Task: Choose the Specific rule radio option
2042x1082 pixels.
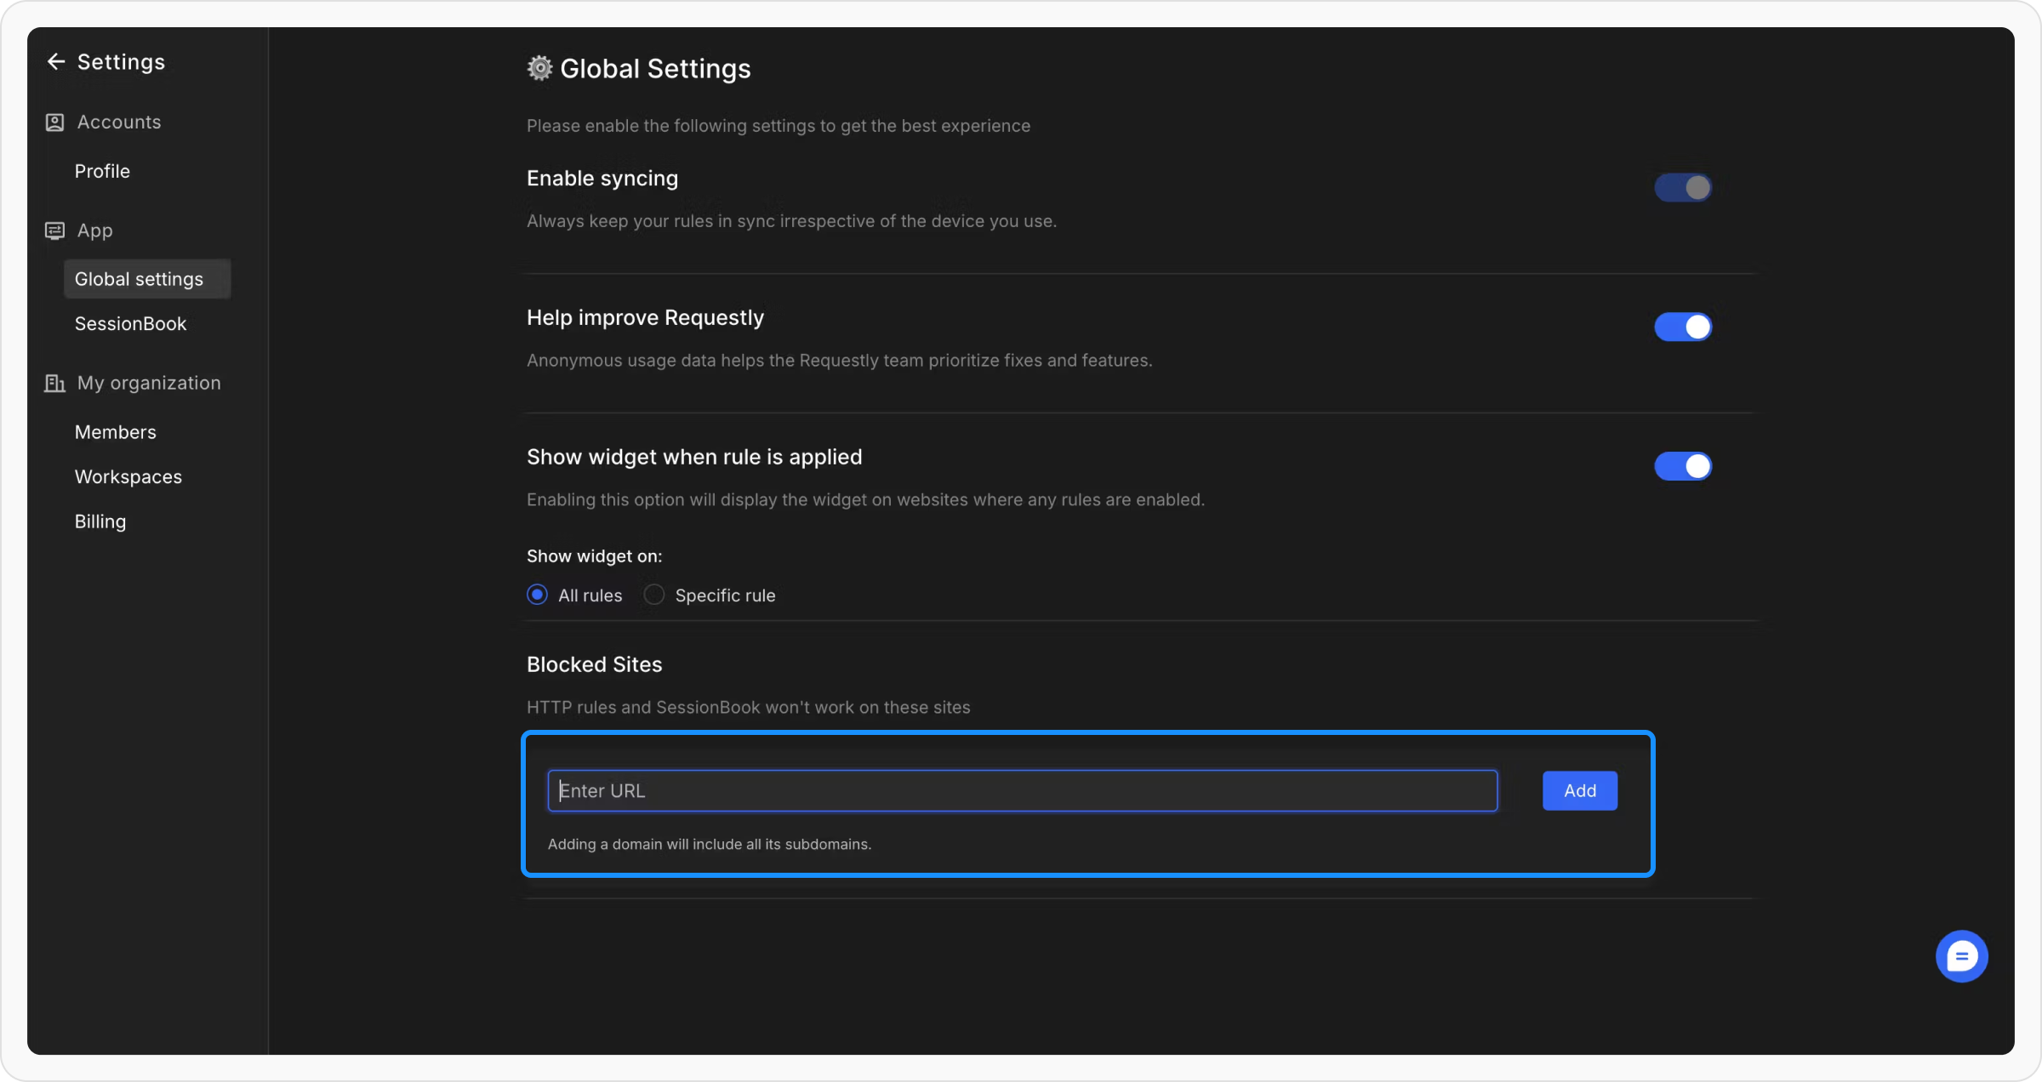Action: pyautogui.click(x=653, y=595)
